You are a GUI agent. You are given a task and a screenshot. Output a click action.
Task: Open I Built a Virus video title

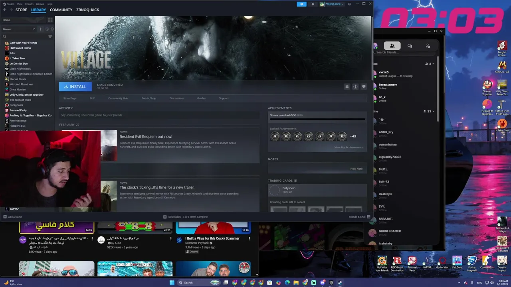[212, 238]
